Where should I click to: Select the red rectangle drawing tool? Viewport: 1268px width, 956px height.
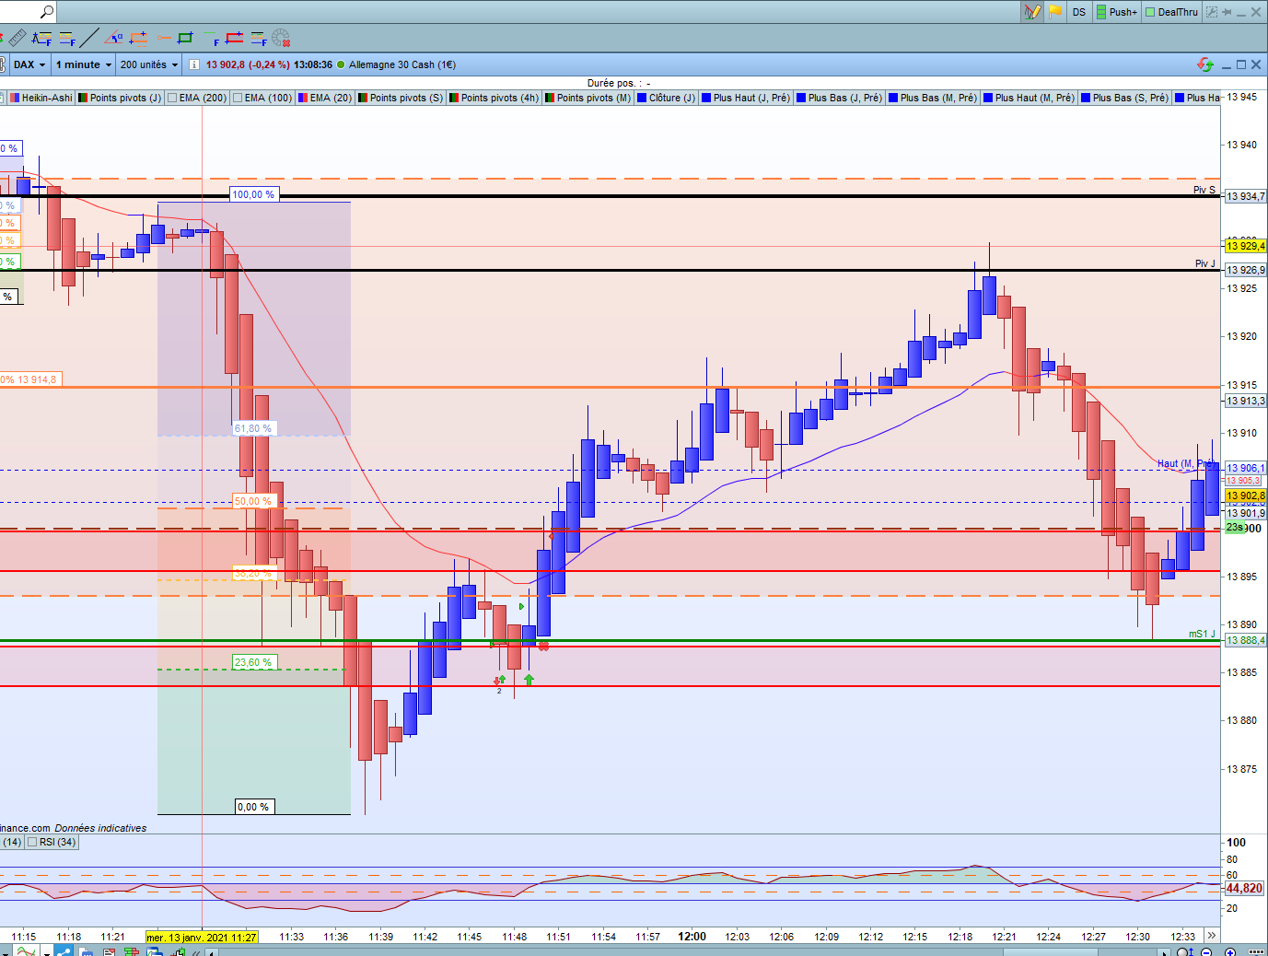point(235,39)
